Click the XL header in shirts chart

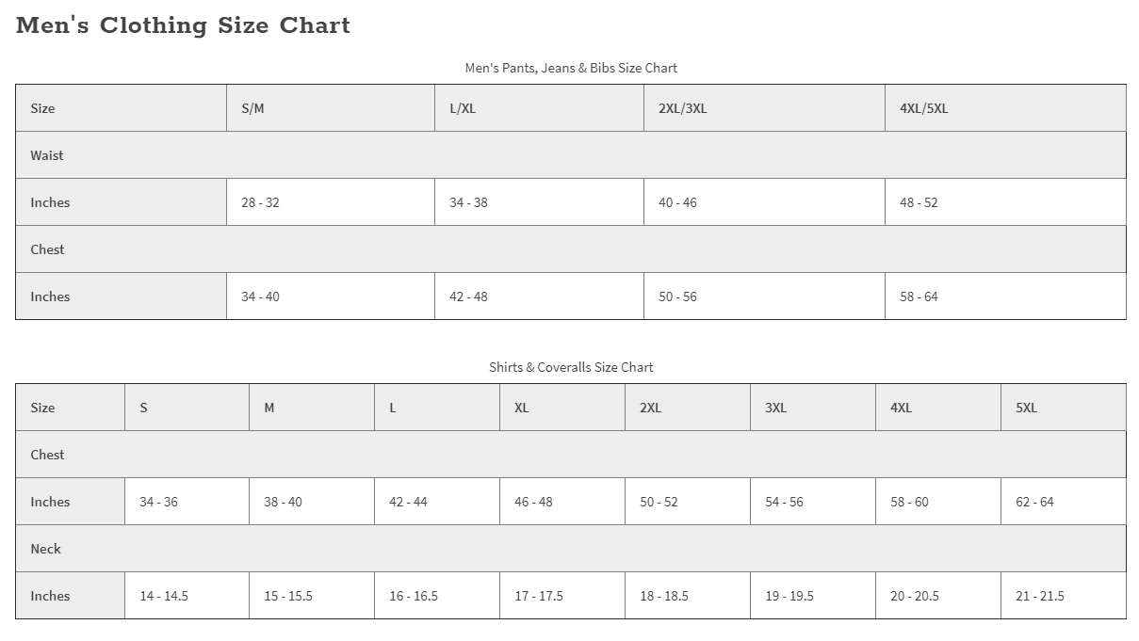pyautogui.click(x=521, y=408)
